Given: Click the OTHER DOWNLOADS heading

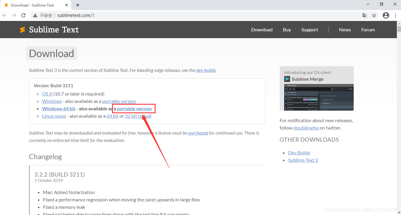Looking at the screenshot, I should [x=309, y=140].
